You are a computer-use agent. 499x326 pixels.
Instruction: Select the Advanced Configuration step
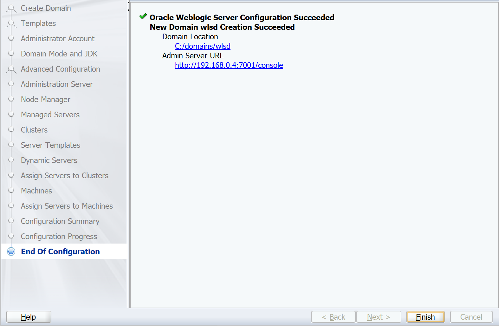(61, 69)
